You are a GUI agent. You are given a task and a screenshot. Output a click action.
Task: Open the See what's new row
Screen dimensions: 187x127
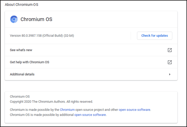tap(21, 50)
